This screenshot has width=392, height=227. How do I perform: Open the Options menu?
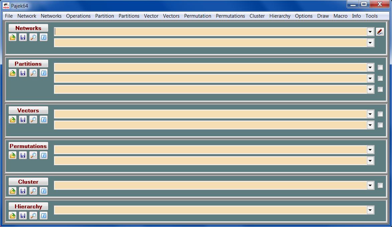pyautogui.click(x=303, y=16)
